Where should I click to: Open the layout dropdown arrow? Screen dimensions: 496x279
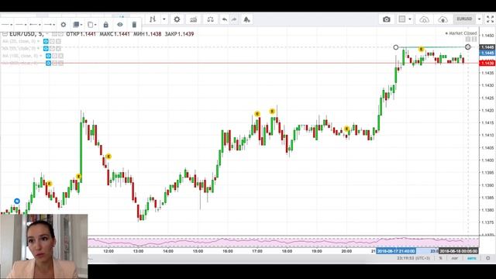pos(410,19)
